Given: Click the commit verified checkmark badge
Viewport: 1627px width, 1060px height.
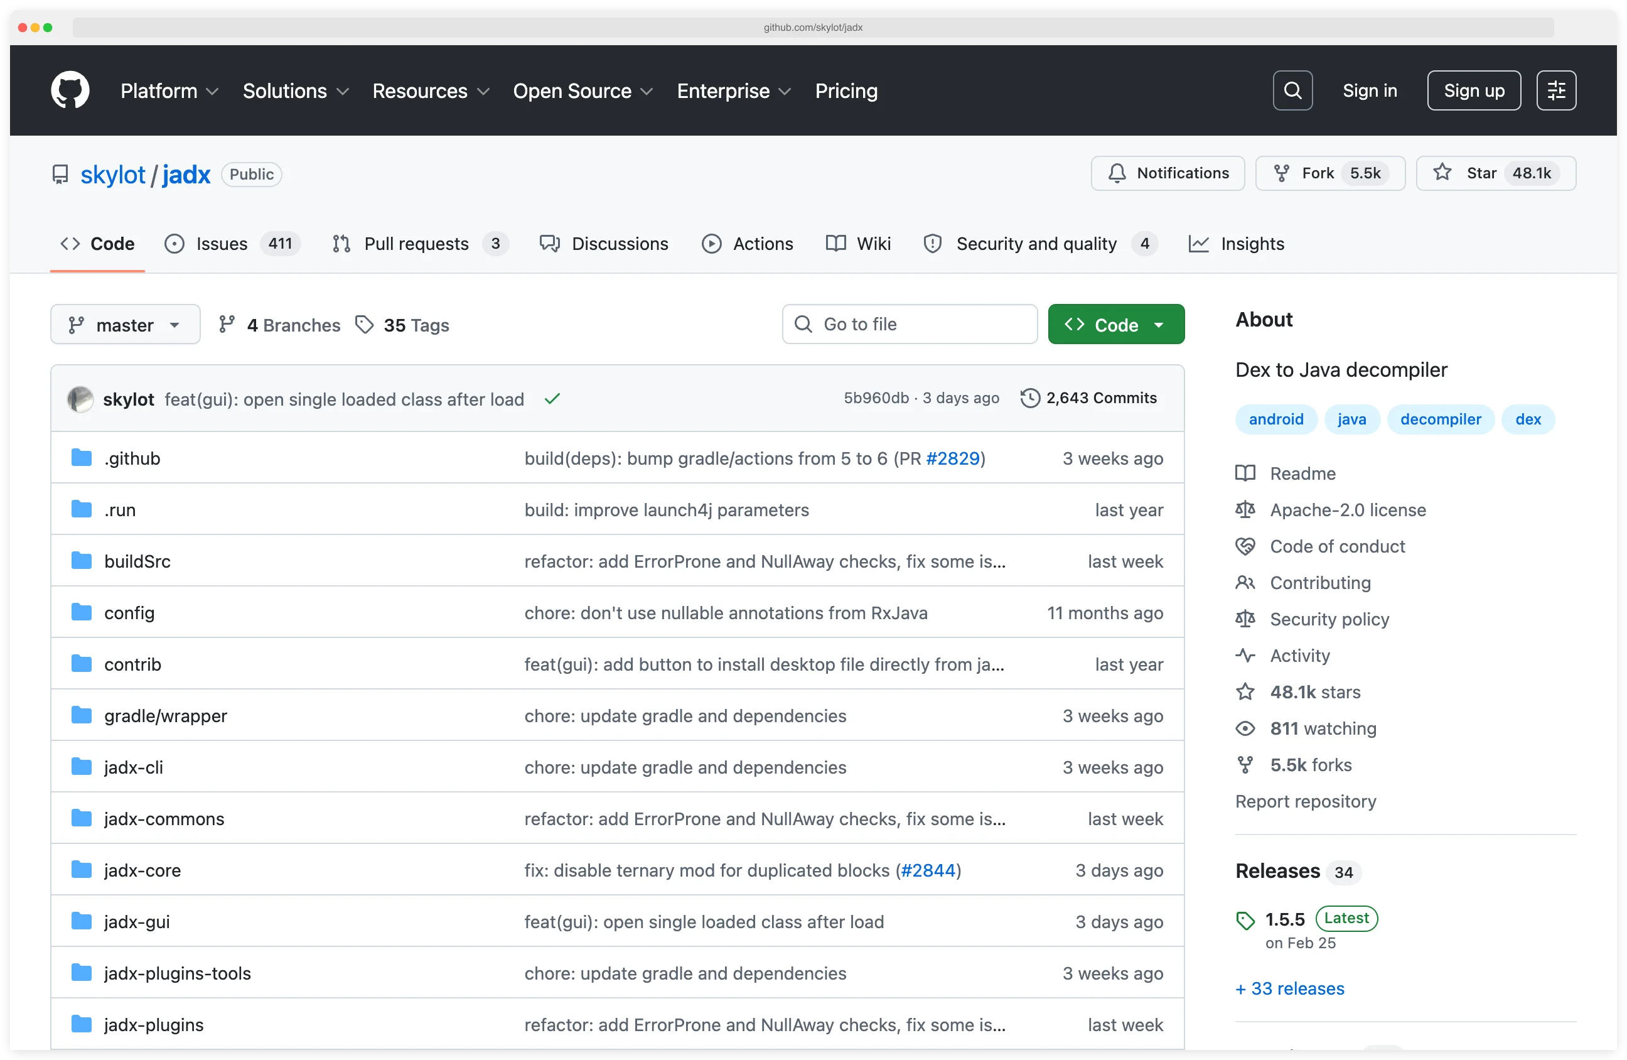Looking at the screenshot, I should pos(552,399).
